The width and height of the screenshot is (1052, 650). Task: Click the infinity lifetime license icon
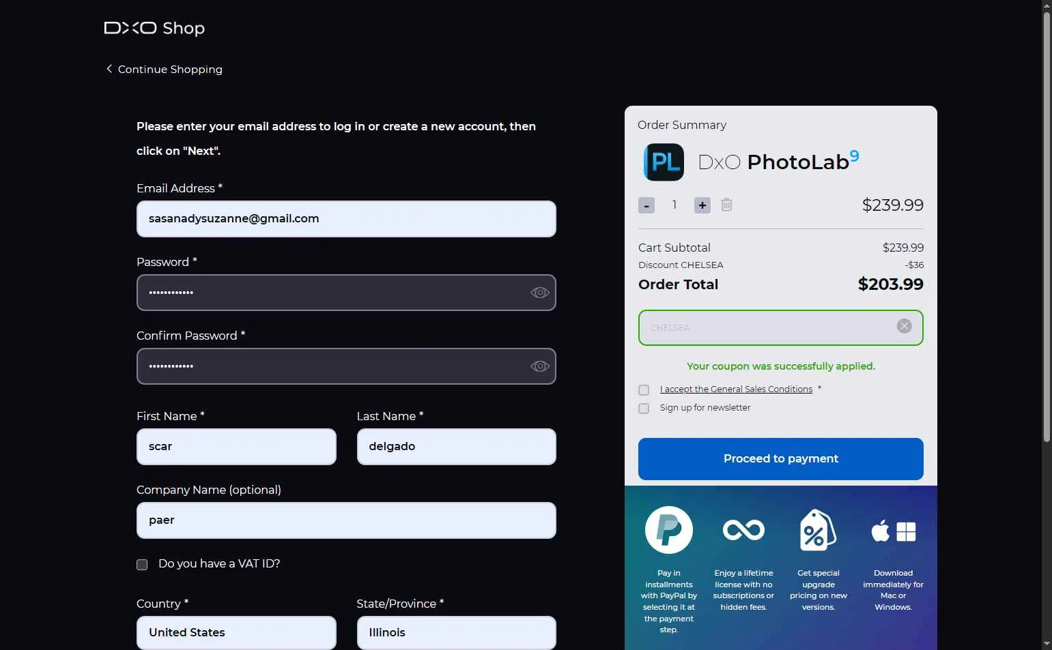743,530
